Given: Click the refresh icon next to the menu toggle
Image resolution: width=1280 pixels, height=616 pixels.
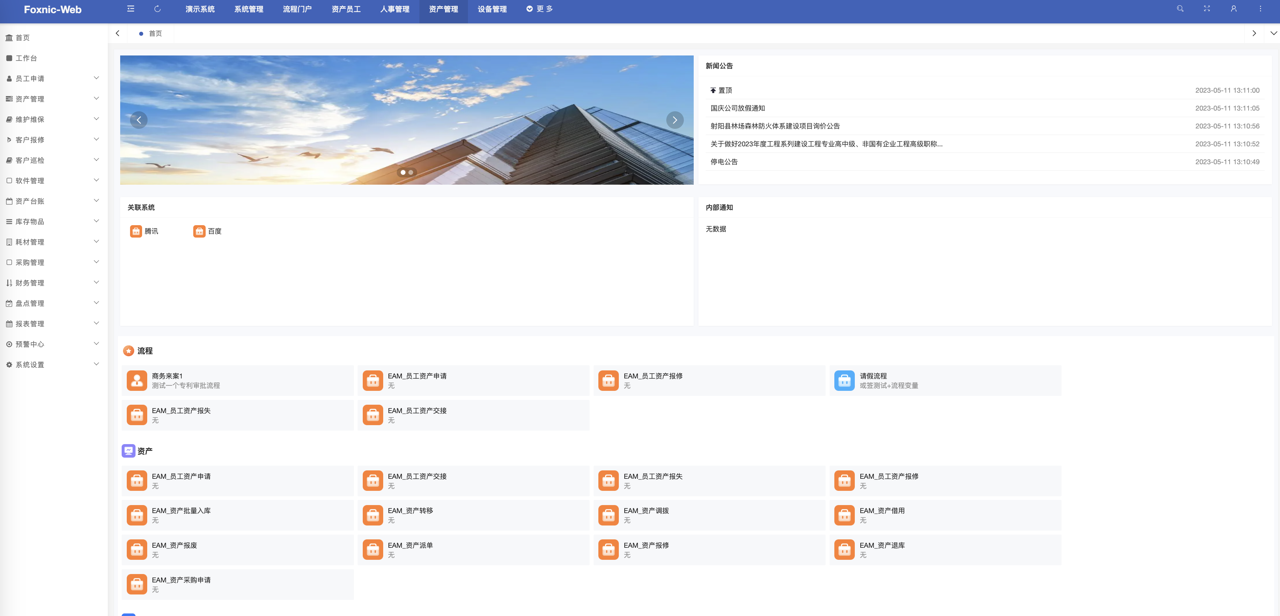Looking at the screenshot, I should click(x=157, y=8).
